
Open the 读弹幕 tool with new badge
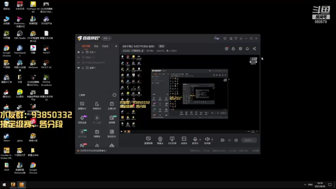pos(112,120)
